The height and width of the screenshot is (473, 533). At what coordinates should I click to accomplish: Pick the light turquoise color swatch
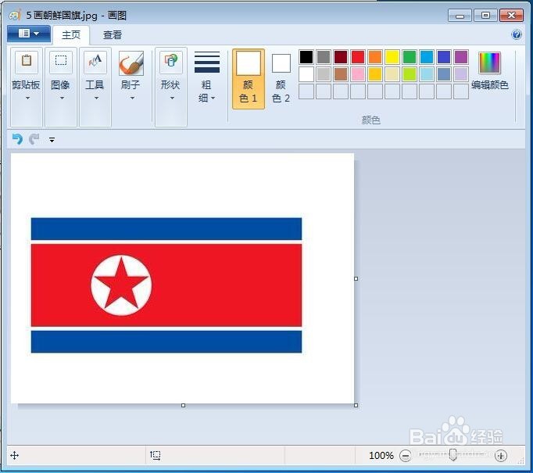427,74
